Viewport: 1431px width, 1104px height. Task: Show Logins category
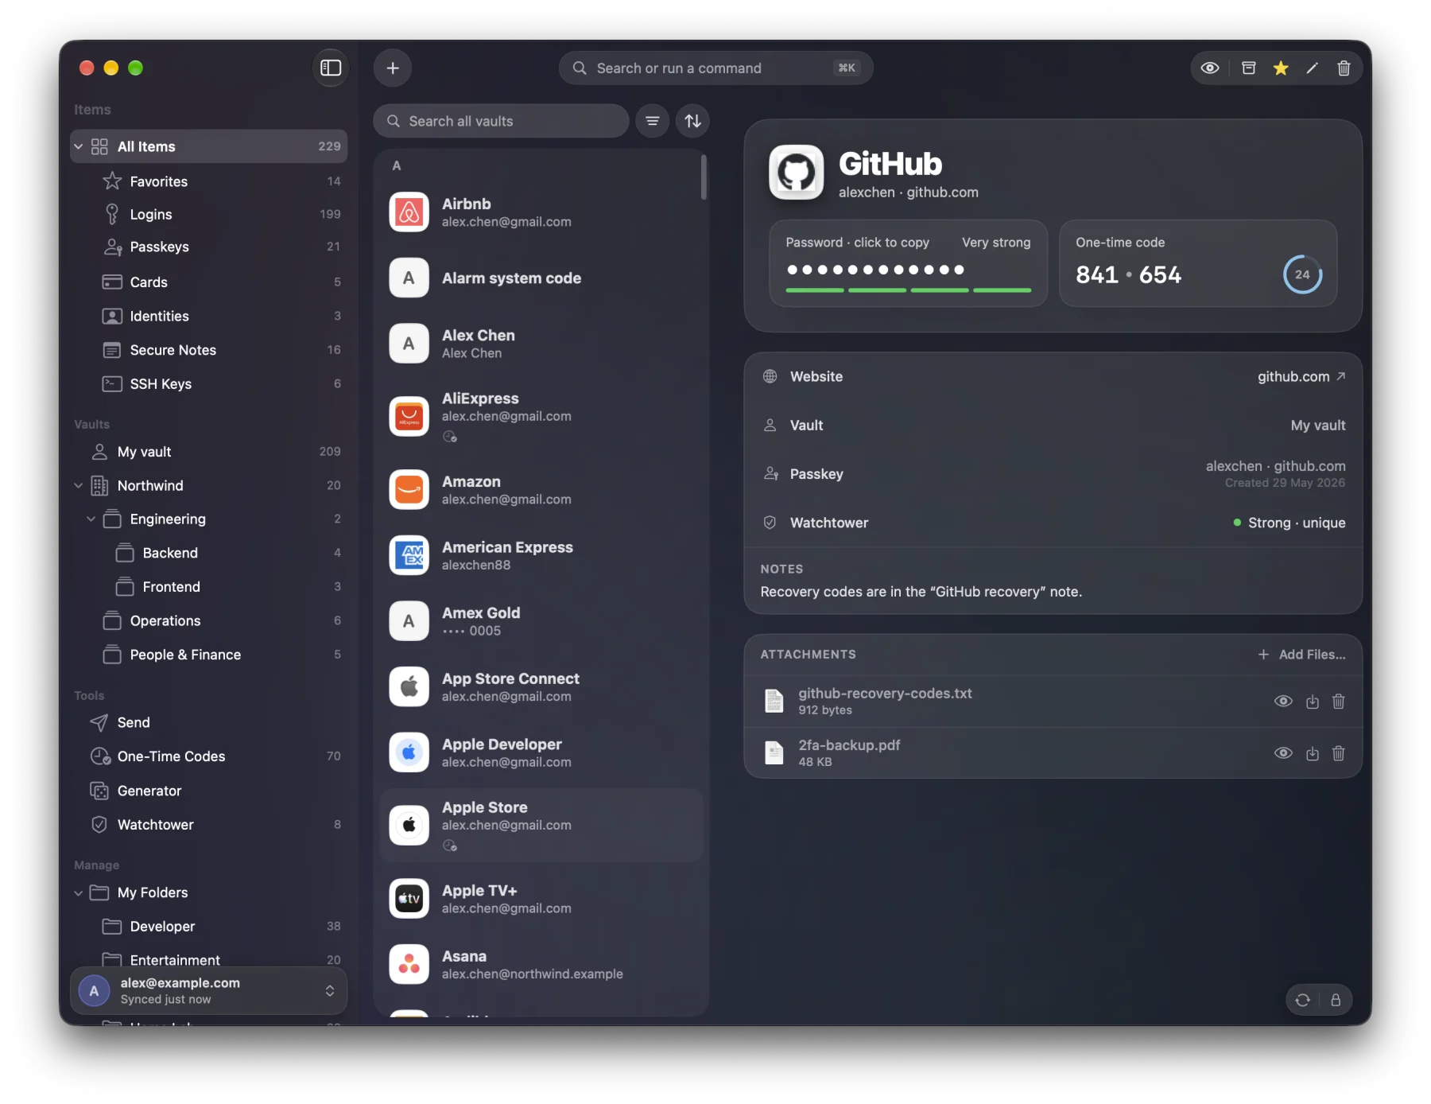[209, 214]
